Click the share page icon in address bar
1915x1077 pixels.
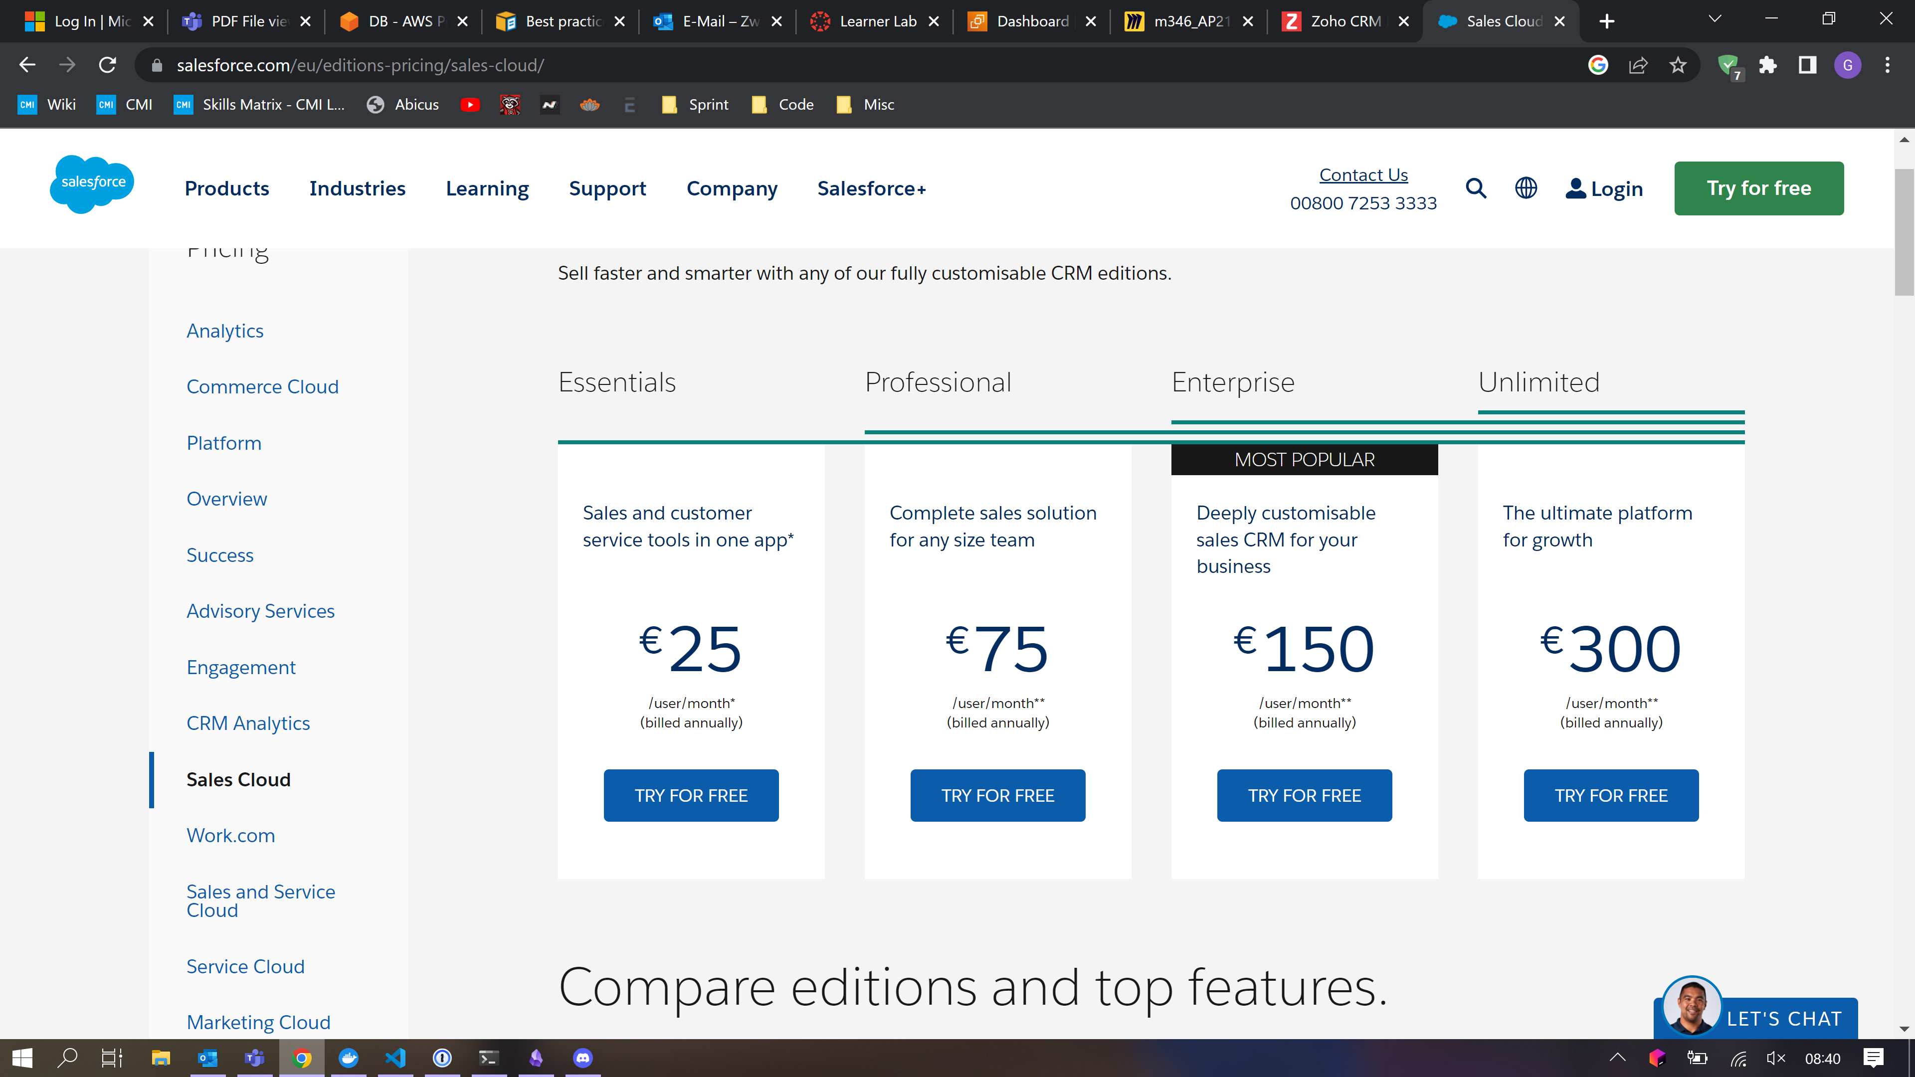[1638, 65]
